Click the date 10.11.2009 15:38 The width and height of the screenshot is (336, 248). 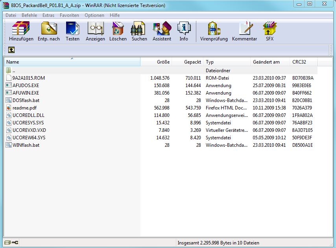(269, 108)
